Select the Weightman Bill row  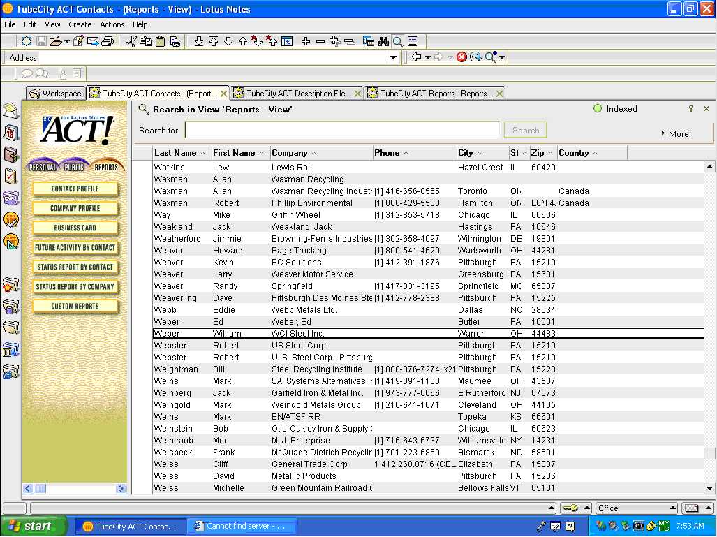click(428, 369)
